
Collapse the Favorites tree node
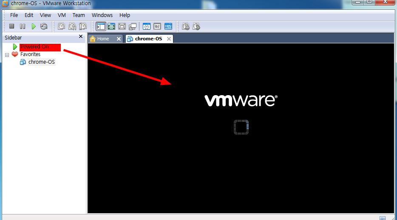(7, 55)
